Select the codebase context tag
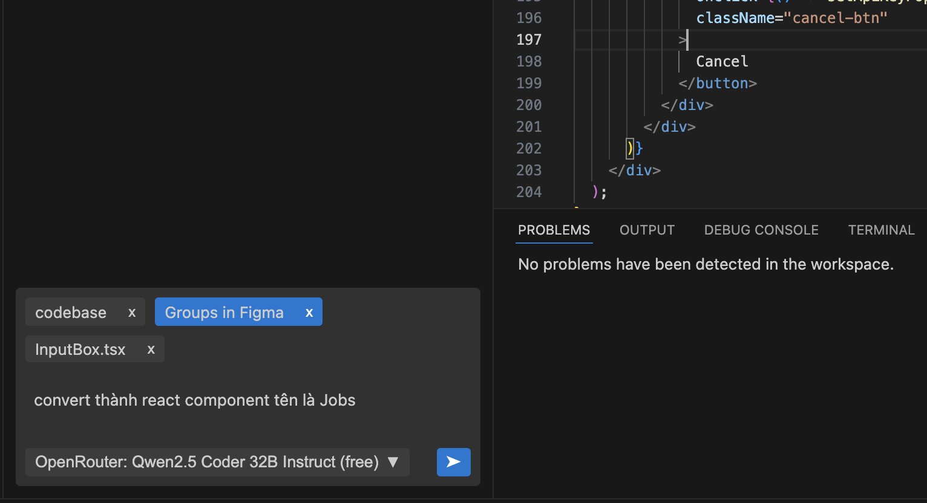Screen dimensions: 927x503 [x=71, y=313]
